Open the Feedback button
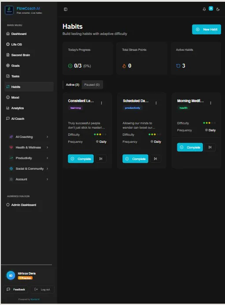This screenshot has width=225, height=305. click(x=16, y=290)
